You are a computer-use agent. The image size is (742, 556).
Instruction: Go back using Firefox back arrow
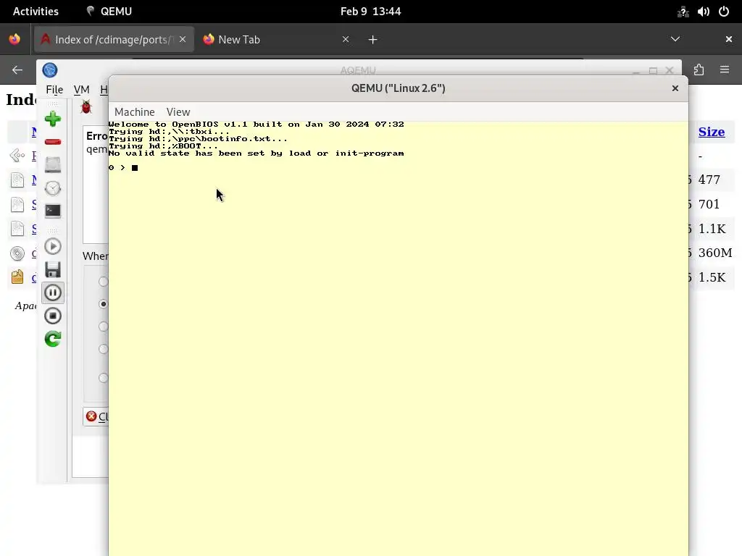tap(17, 70)
